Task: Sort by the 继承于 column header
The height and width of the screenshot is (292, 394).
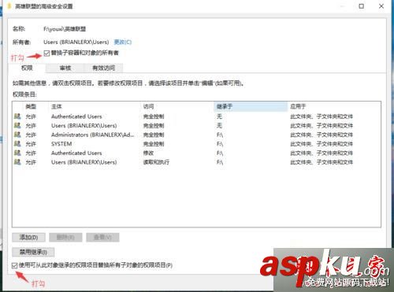Action: pos(251,106)
